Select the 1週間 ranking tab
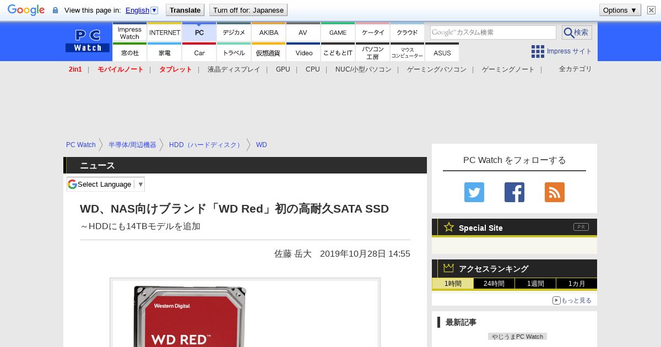 point(535,284)
